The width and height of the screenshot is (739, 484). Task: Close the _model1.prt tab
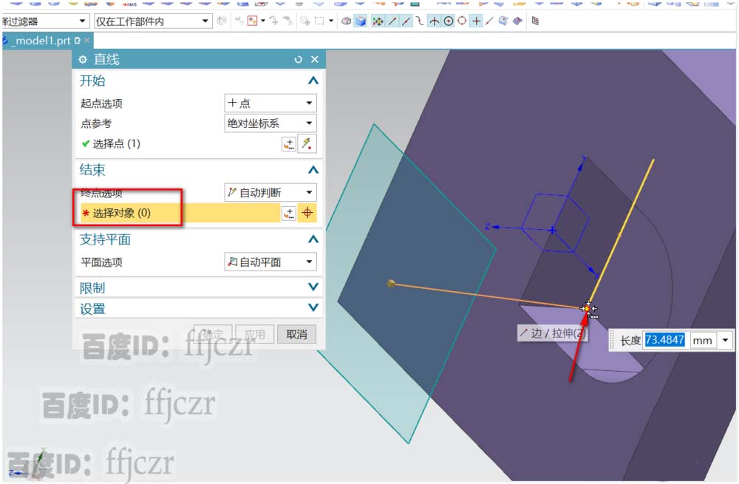(x=86, y=41)
